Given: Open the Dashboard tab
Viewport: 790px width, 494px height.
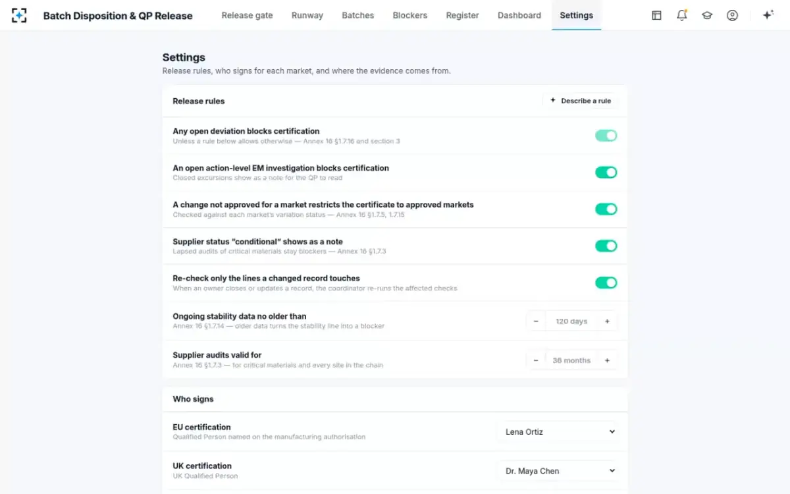Looking at the screenshot, I should (519, 15).
